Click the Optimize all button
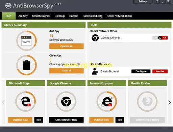173x132 pixels. pos(67,46)
